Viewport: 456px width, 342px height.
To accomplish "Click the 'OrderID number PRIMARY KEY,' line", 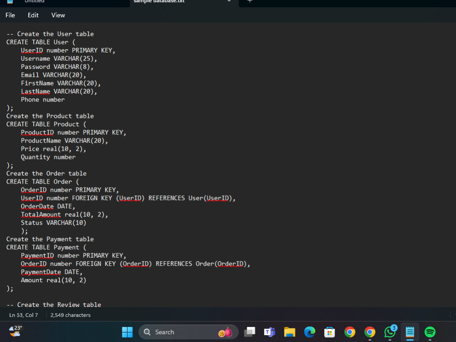I will click(x=70, y=190).
